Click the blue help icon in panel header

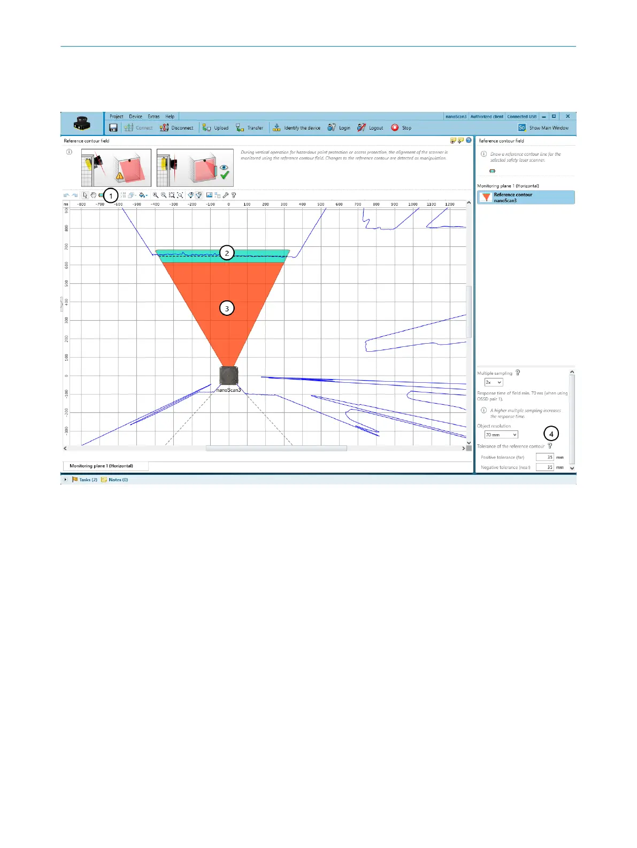click(469, 140)
